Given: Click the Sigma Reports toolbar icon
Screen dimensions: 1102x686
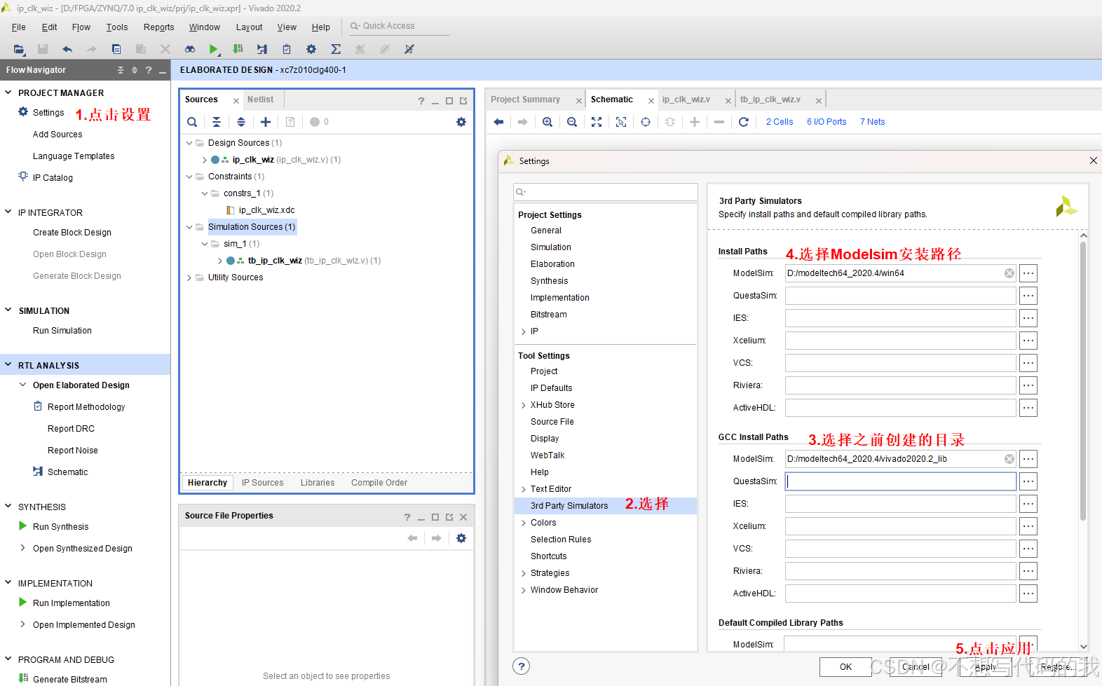Looking at the screenshot, I should (x=336, y=49).
